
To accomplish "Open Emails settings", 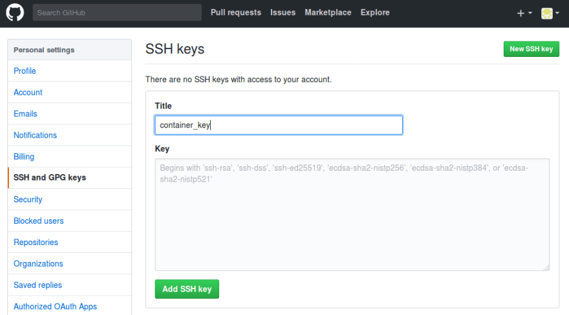I will [70, 114].
